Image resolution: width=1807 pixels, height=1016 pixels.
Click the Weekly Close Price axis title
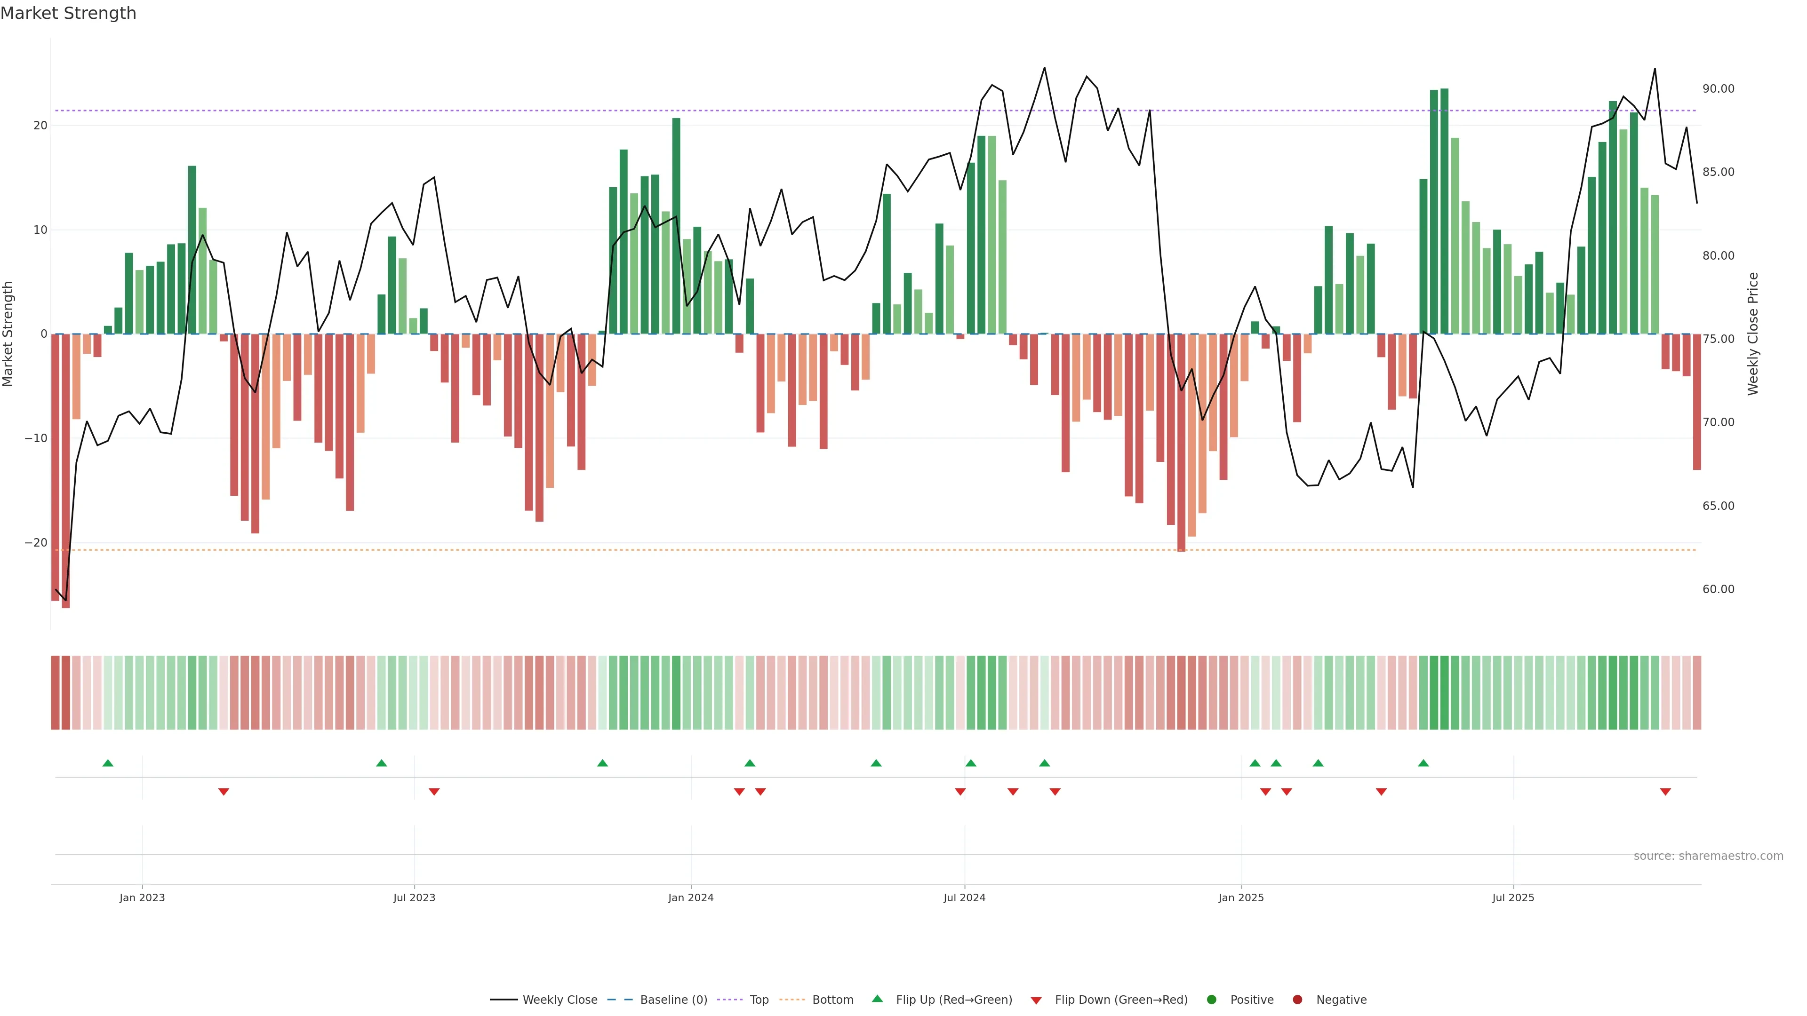(x=1753, y=334)
